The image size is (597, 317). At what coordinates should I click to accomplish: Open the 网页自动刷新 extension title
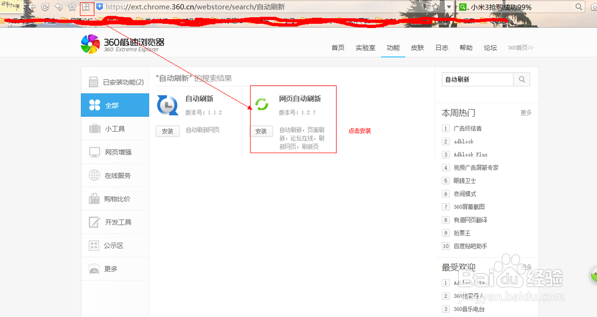(x=300, y=99)
